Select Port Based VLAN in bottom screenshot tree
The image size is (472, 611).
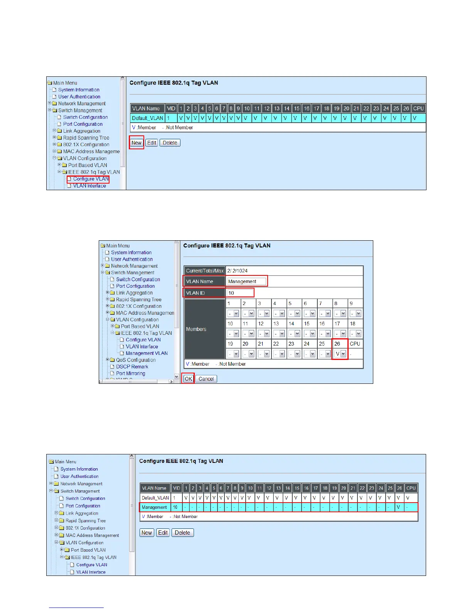coord(88,550)
